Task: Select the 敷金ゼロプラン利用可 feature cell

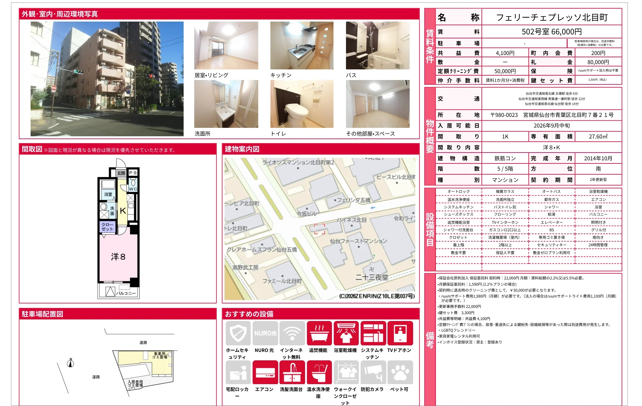Action: click(551, 253)
